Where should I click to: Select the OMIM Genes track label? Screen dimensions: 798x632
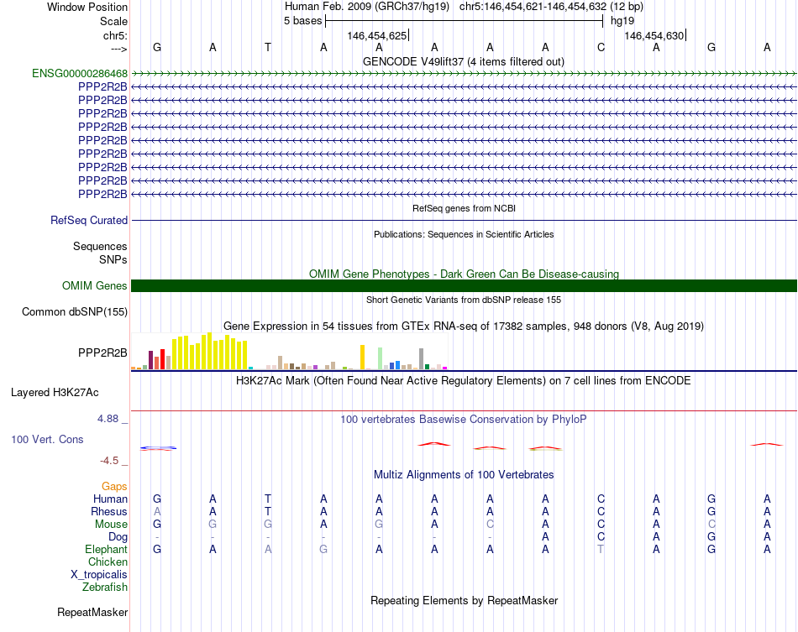tap(95, 285)
